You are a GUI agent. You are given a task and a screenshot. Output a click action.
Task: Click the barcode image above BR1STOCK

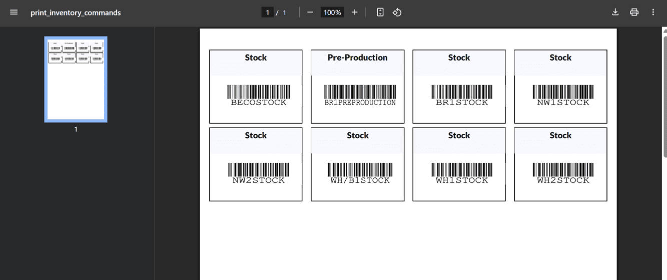pos(462,92)
